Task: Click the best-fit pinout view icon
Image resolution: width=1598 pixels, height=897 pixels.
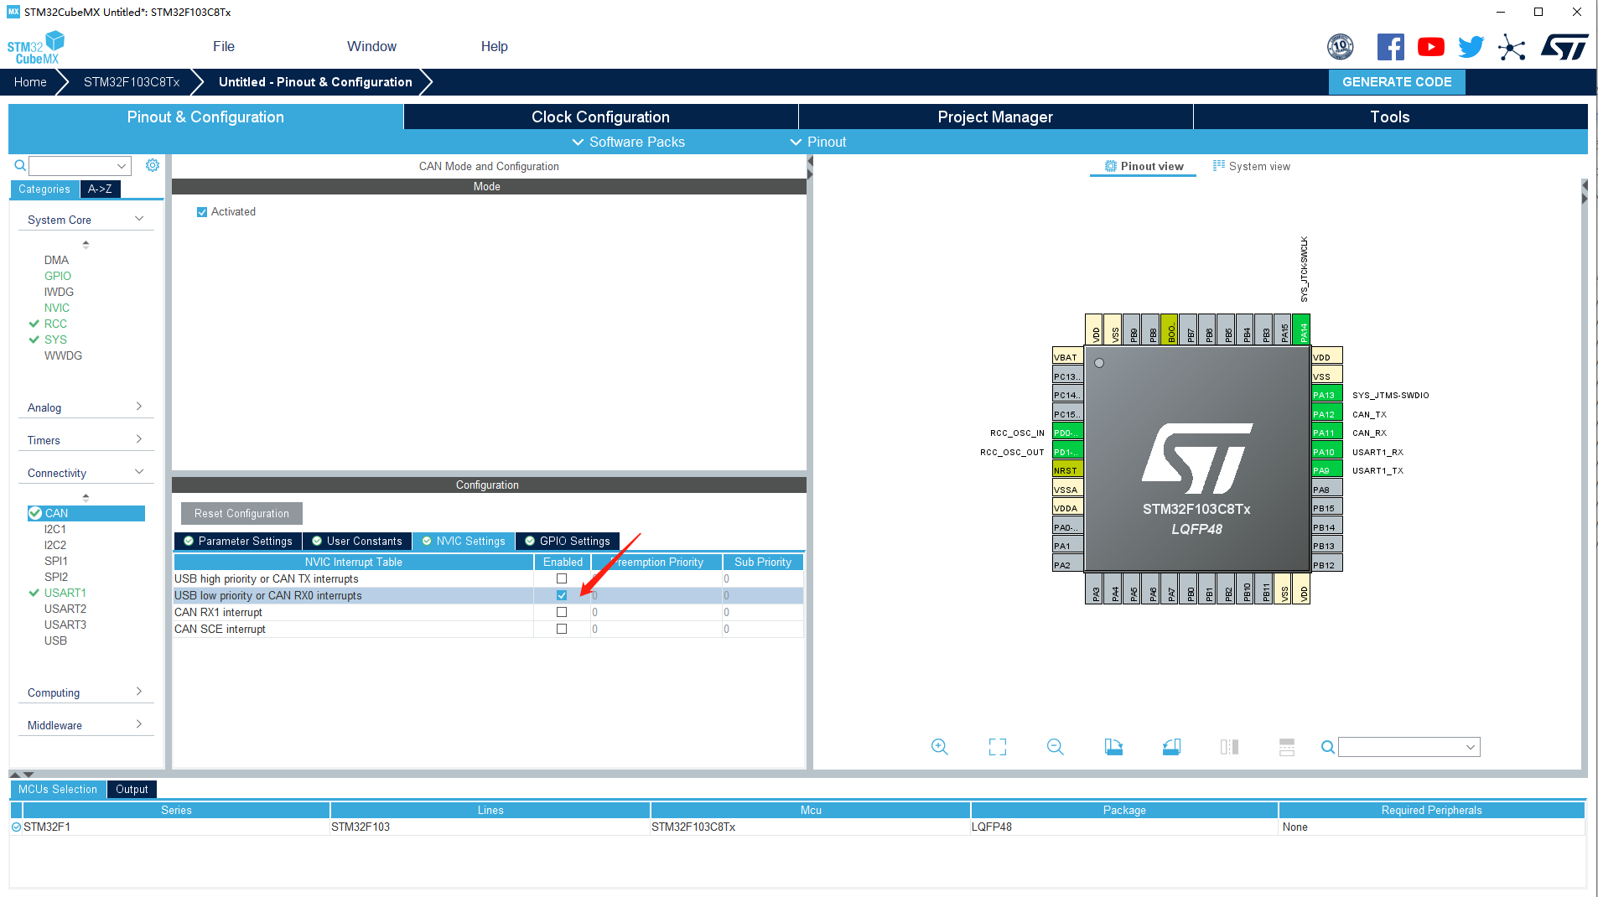Action: click(x=997, y=746)
